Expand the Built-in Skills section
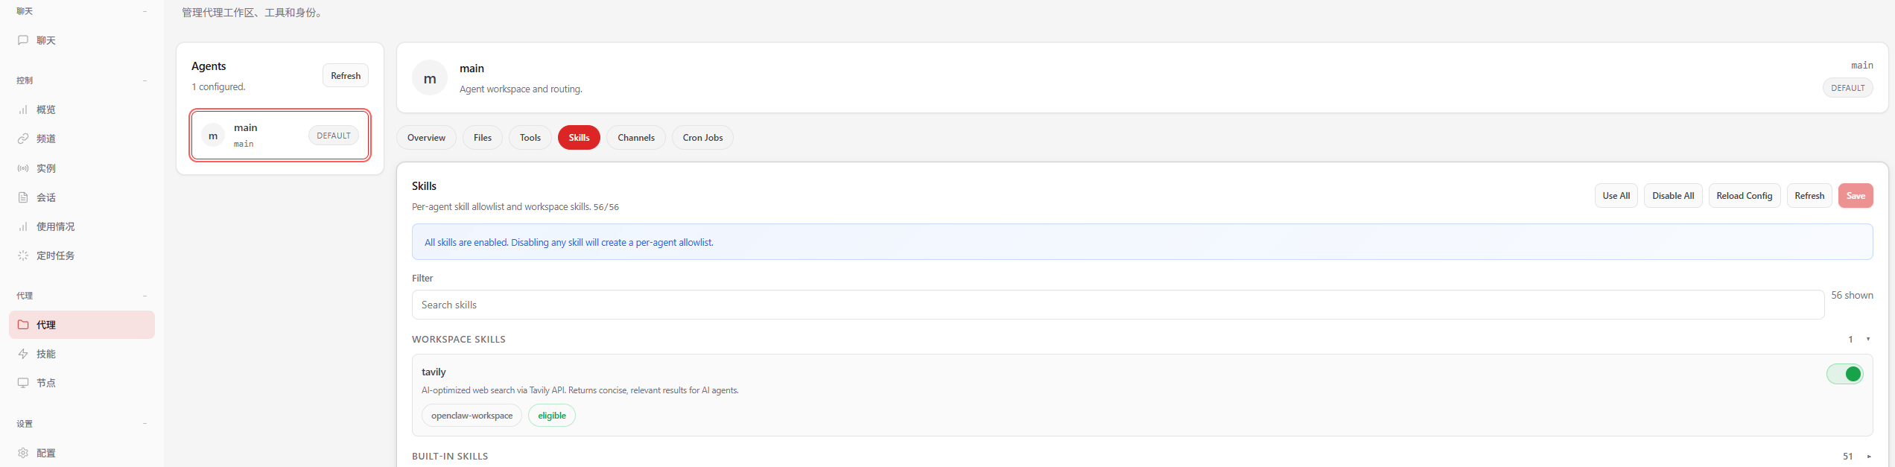The height and width of the screenshot is (467, 1895). (1868, 457)
